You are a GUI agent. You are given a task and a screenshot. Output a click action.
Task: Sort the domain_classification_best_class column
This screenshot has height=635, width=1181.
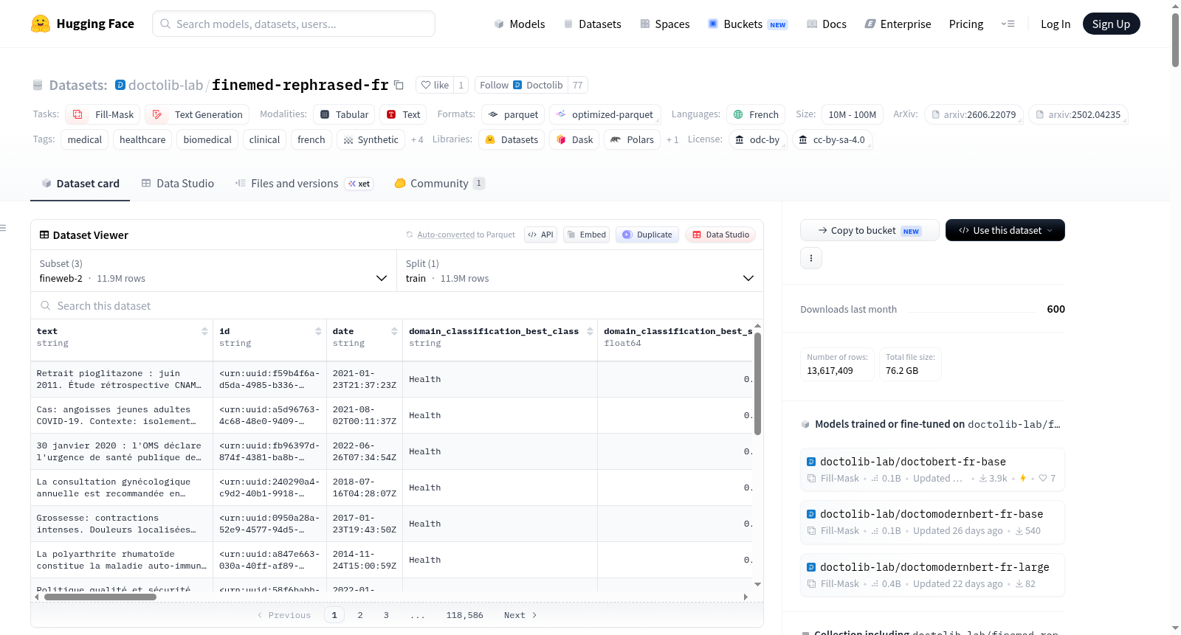[590, 331]
